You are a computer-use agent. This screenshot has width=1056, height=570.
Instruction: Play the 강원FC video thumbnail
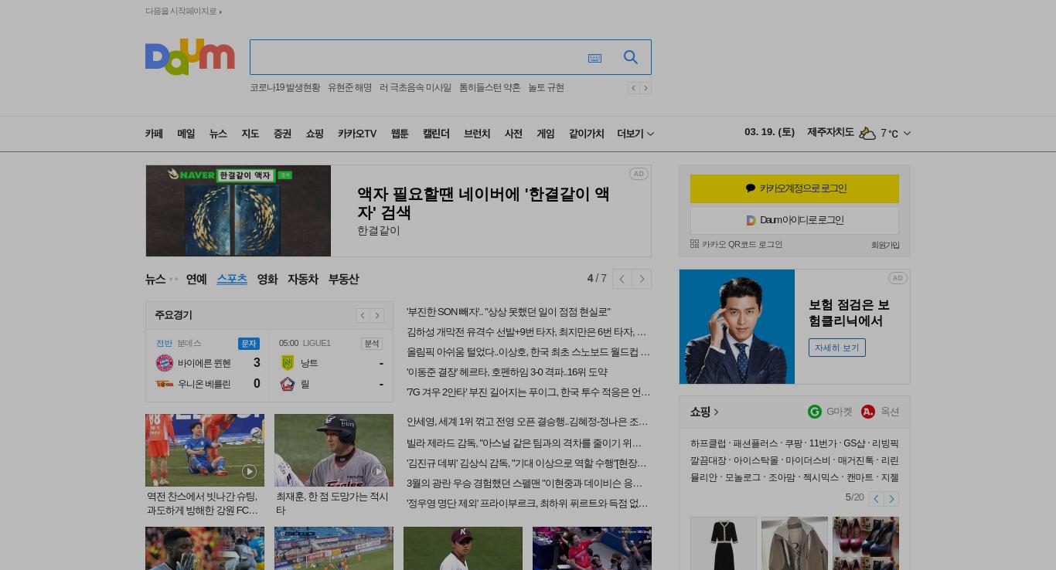tap(205, 450)
